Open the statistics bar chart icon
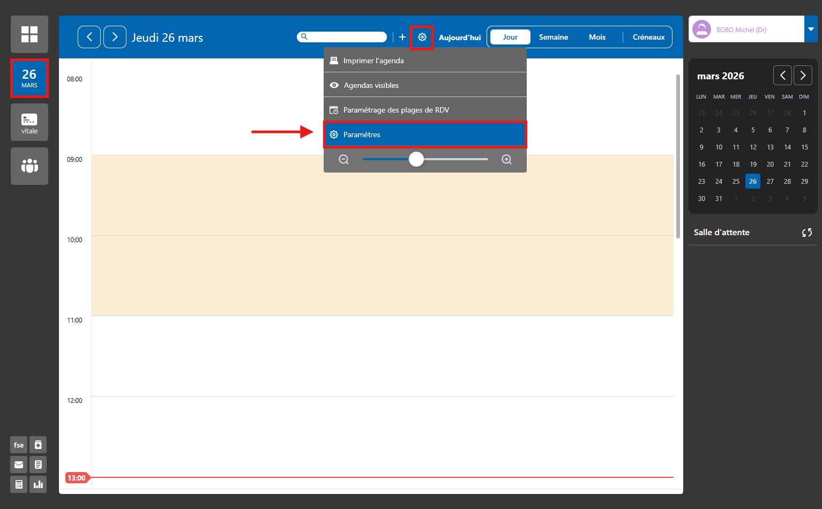 (x=38, y=484)
